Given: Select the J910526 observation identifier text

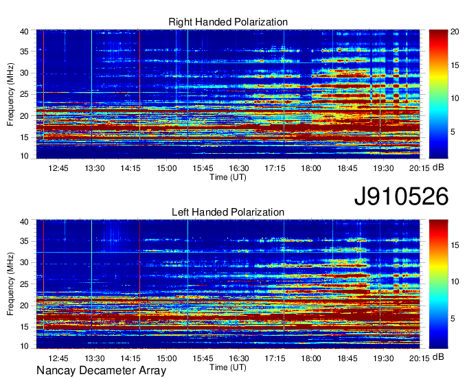Looking at the screenshot, I should tap(401, 196).
